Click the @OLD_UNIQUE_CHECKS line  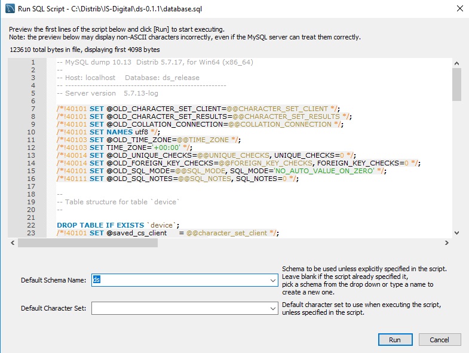(206, 155)
